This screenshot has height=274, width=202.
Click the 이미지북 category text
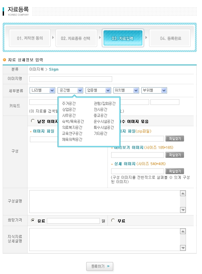click(36, 69)
